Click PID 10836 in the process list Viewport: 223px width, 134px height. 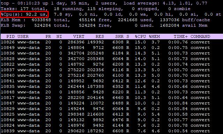(x=8, y=53)
